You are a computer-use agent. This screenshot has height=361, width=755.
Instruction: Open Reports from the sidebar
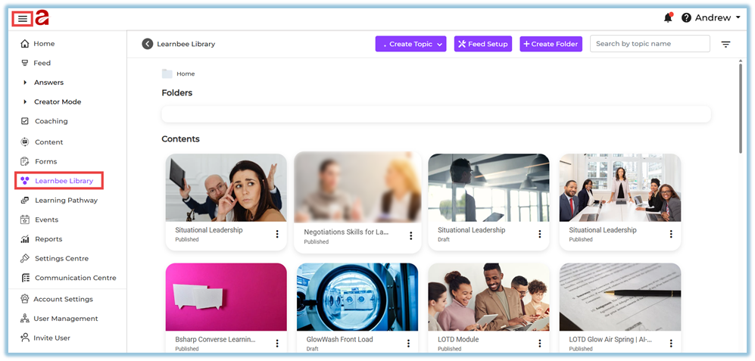[48, 239]
